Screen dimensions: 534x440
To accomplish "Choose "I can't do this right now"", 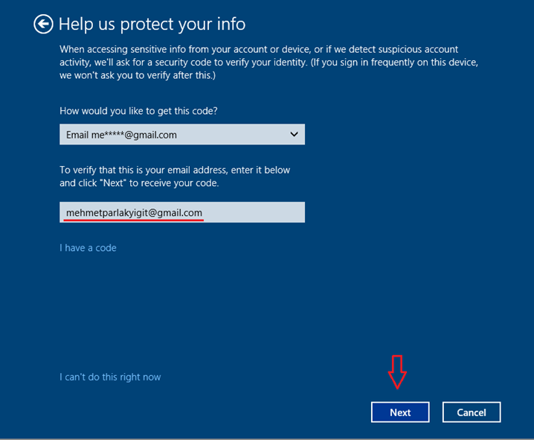I will (110, 377).
